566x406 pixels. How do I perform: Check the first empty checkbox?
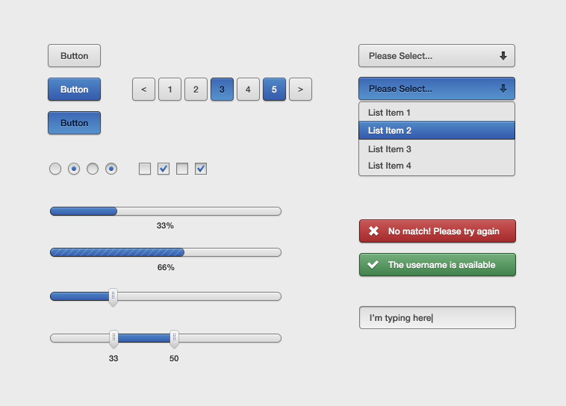click(x=145, y=169)
